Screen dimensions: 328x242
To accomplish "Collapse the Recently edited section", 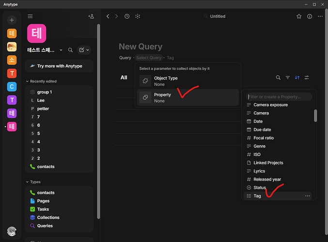I will click(x=27, y=81).
